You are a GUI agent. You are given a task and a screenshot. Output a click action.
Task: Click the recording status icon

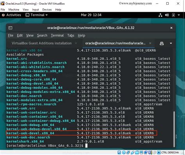[x=146, y=152]
